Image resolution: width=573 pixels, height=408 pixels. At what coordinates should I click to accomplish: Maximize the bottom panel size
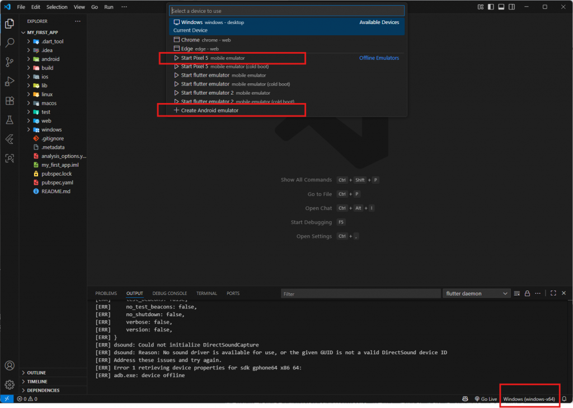coord(553,293)
